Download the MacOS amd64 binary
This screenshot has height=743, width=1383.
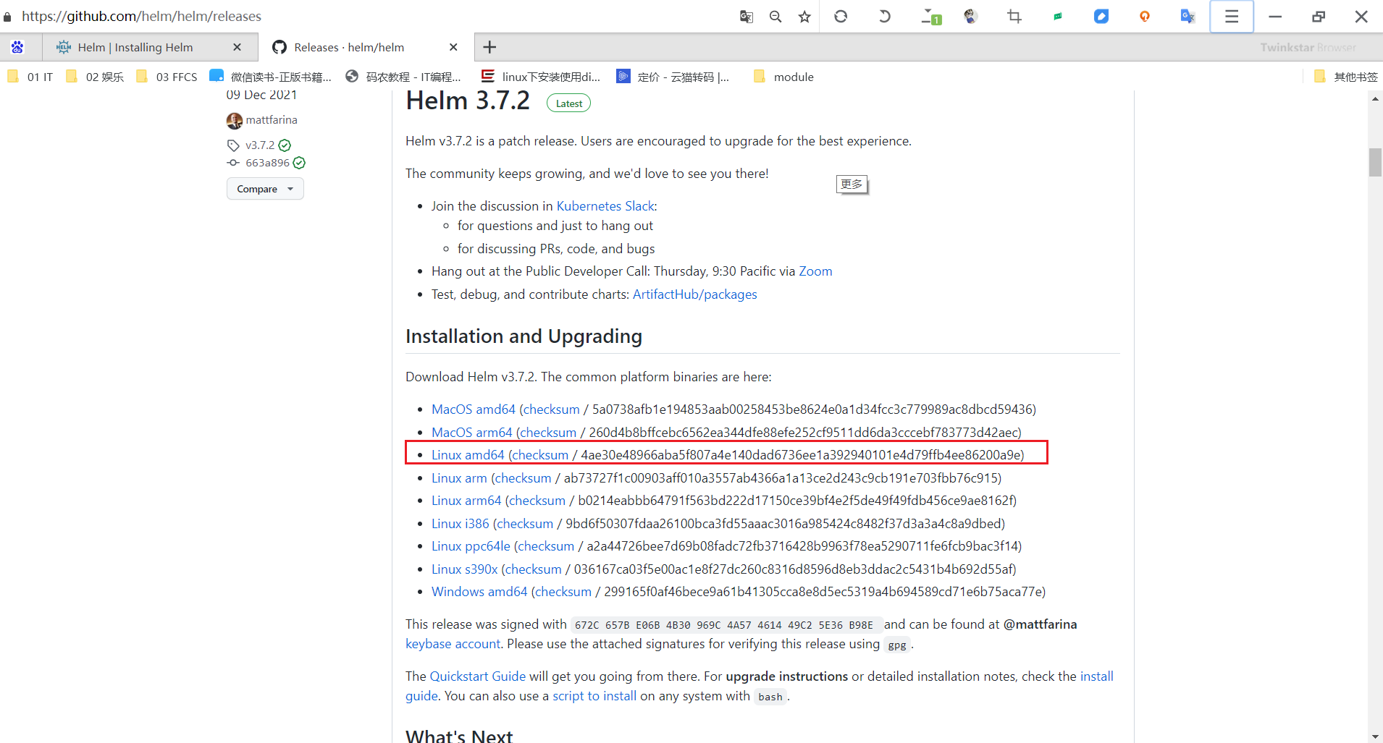point(474,409)
